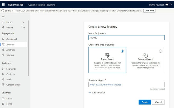Click the Consent center icon
Screen dimensions: 174x108
coord(3,85)
